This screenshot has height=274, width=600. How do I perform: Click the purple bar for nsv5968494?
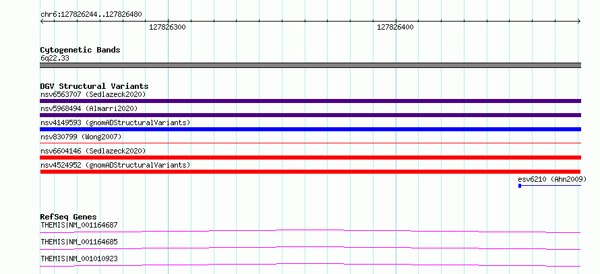[x=310, y=115]
